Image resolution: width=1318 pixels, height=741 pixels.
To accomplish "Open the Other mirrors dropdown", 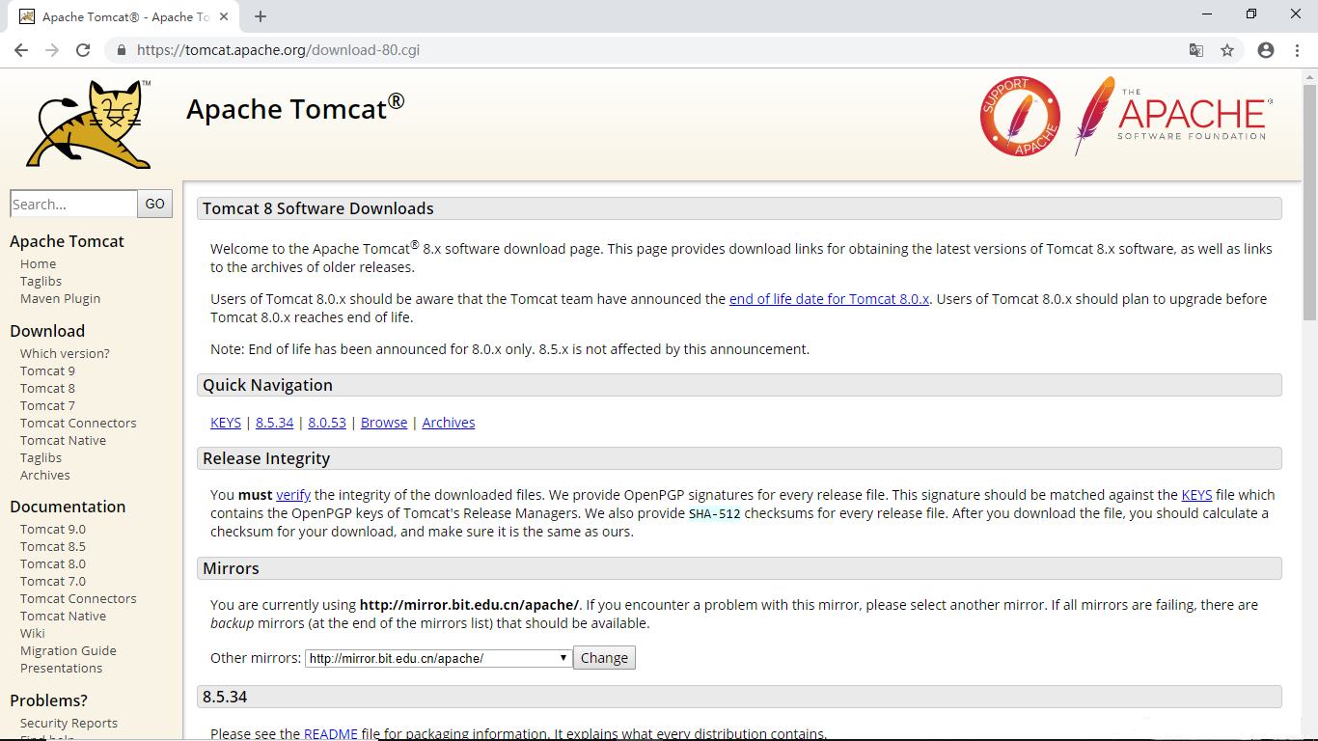I will point(439,658).
